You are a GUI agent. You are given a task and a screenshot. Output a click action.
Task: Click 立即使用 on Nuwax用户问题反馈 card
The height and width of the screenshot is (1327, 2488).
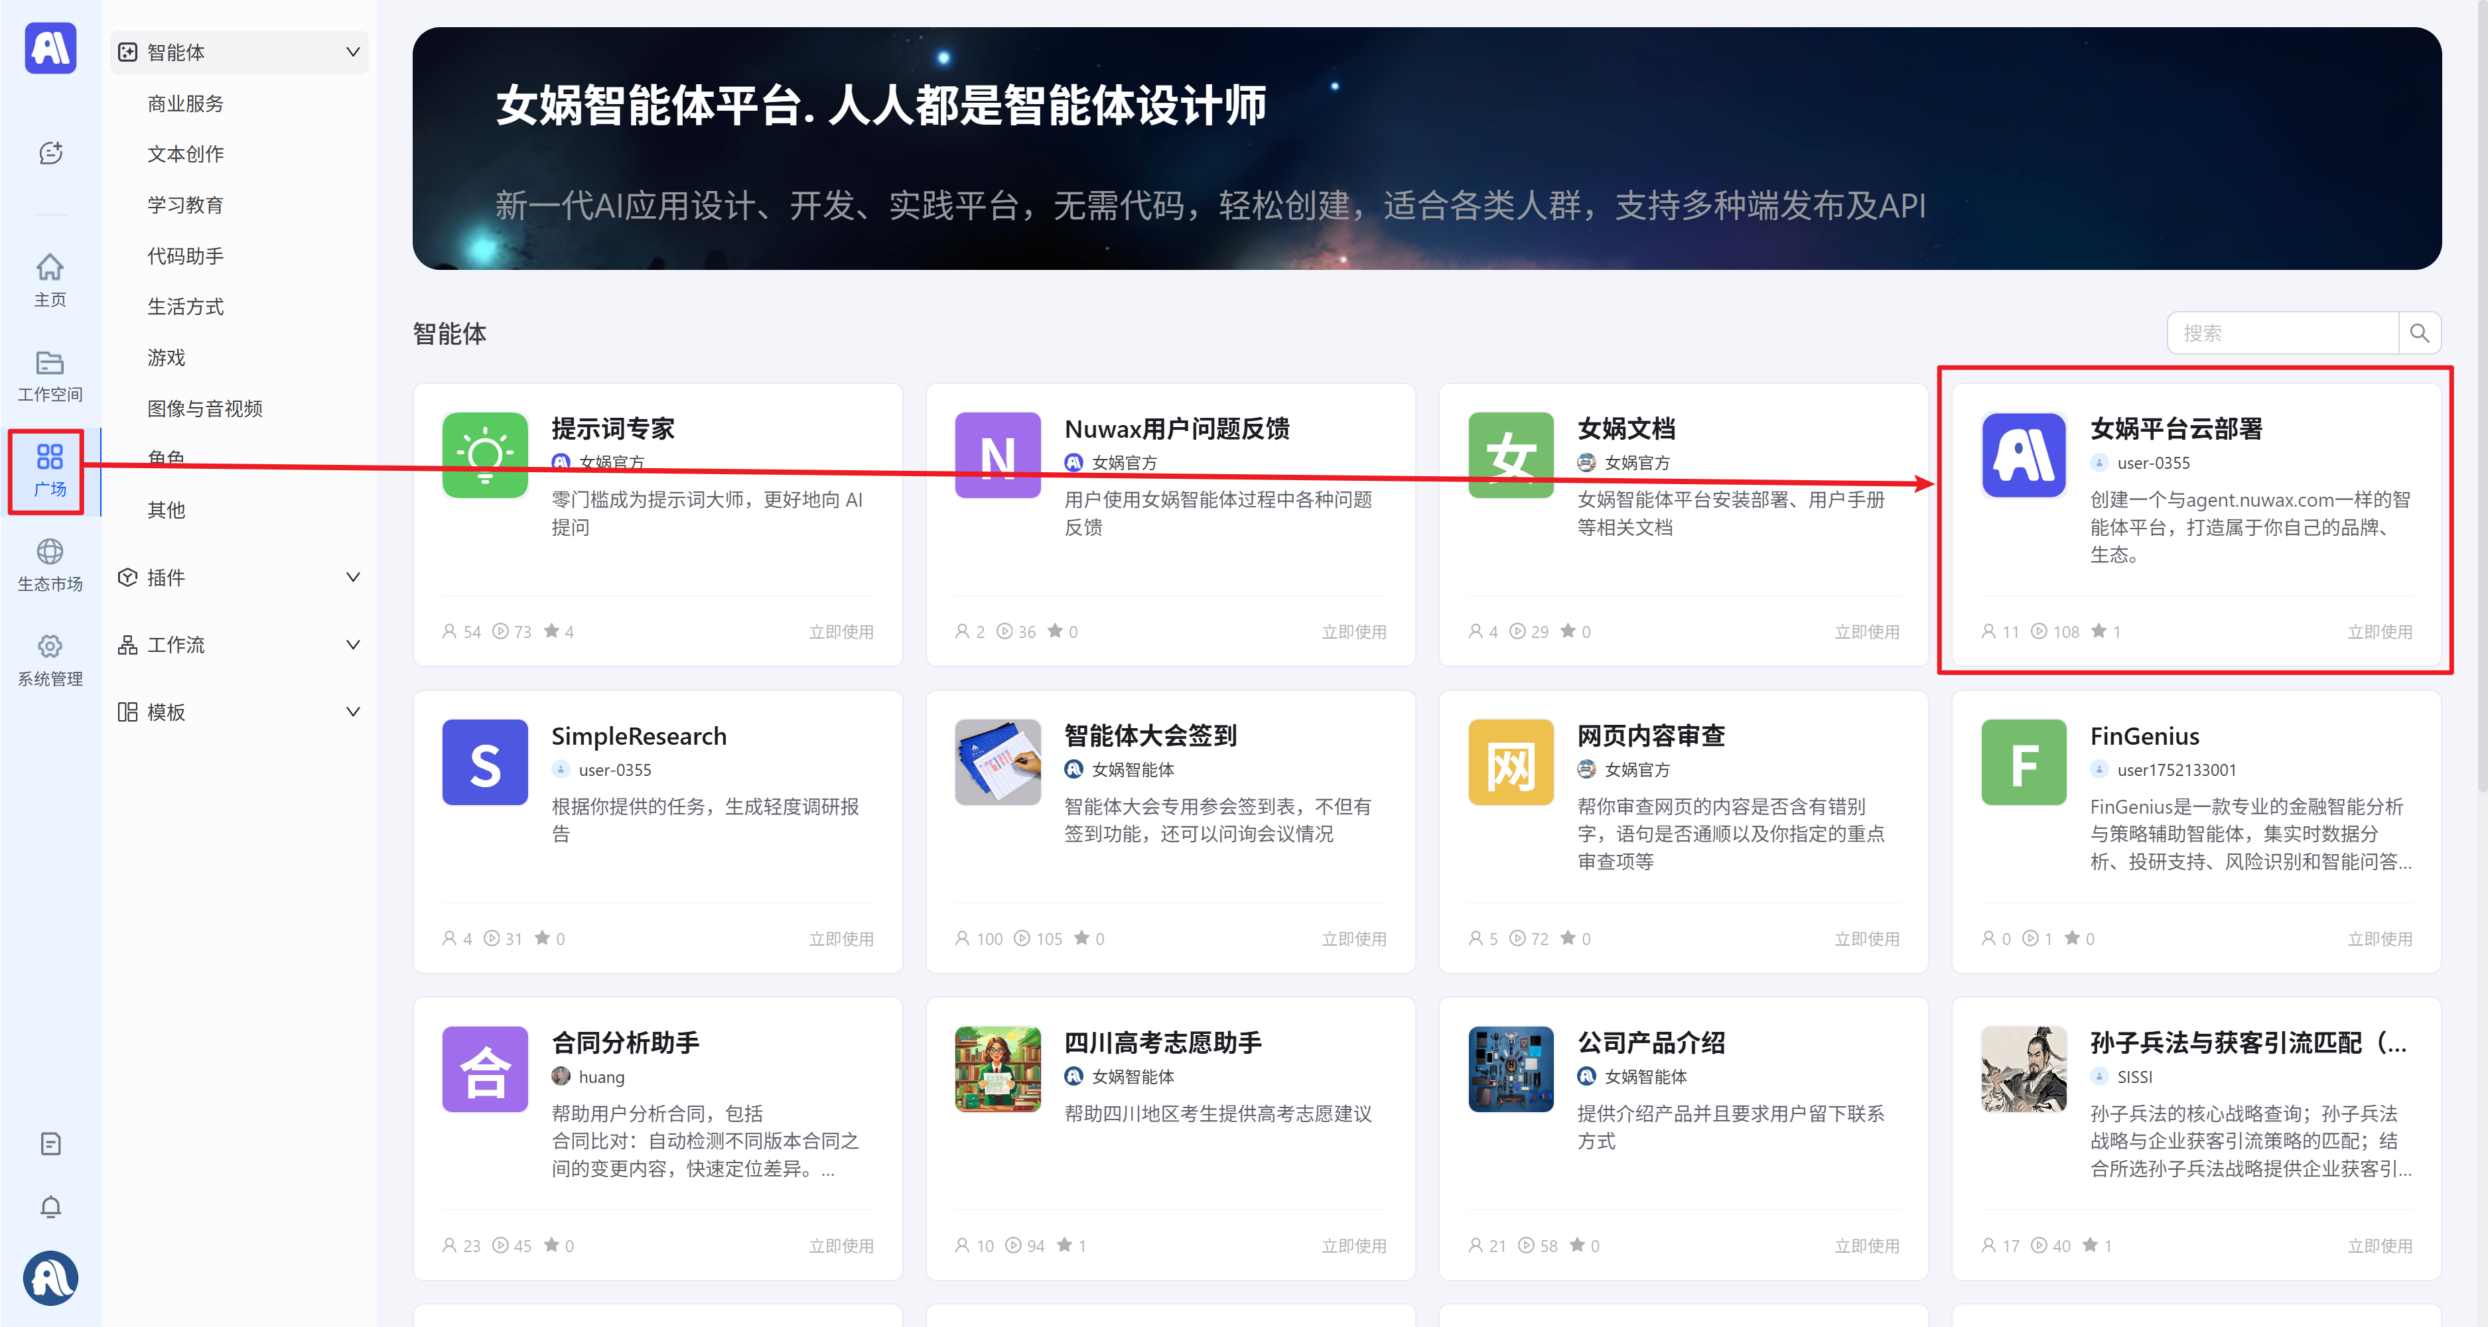point(1353,631)
